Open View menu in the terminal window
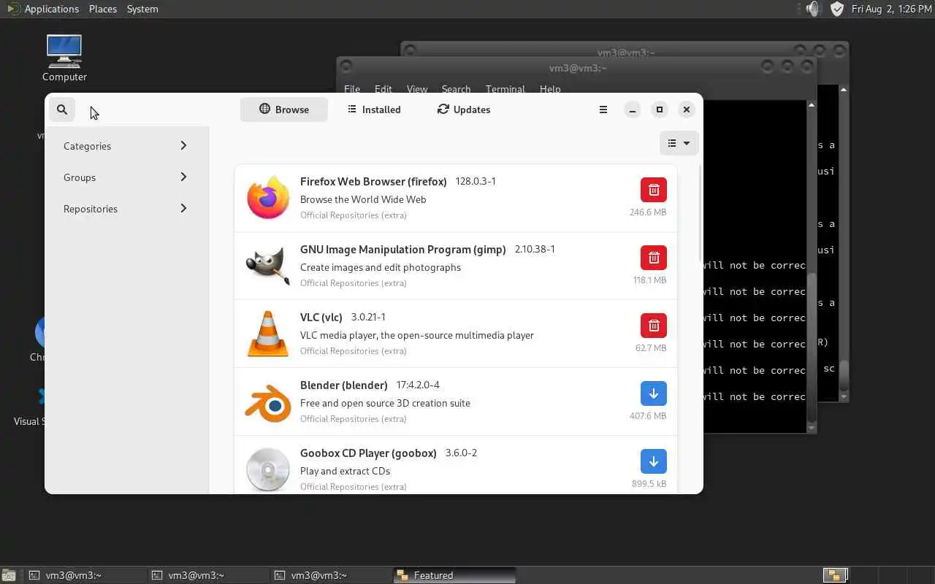Image resolution: width=935 pixels, height=584 pixels. click(417, 89)
